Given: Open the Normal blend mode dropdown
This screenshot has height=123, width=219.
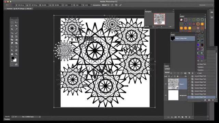Looking at the screenshot, I should 167,72.
